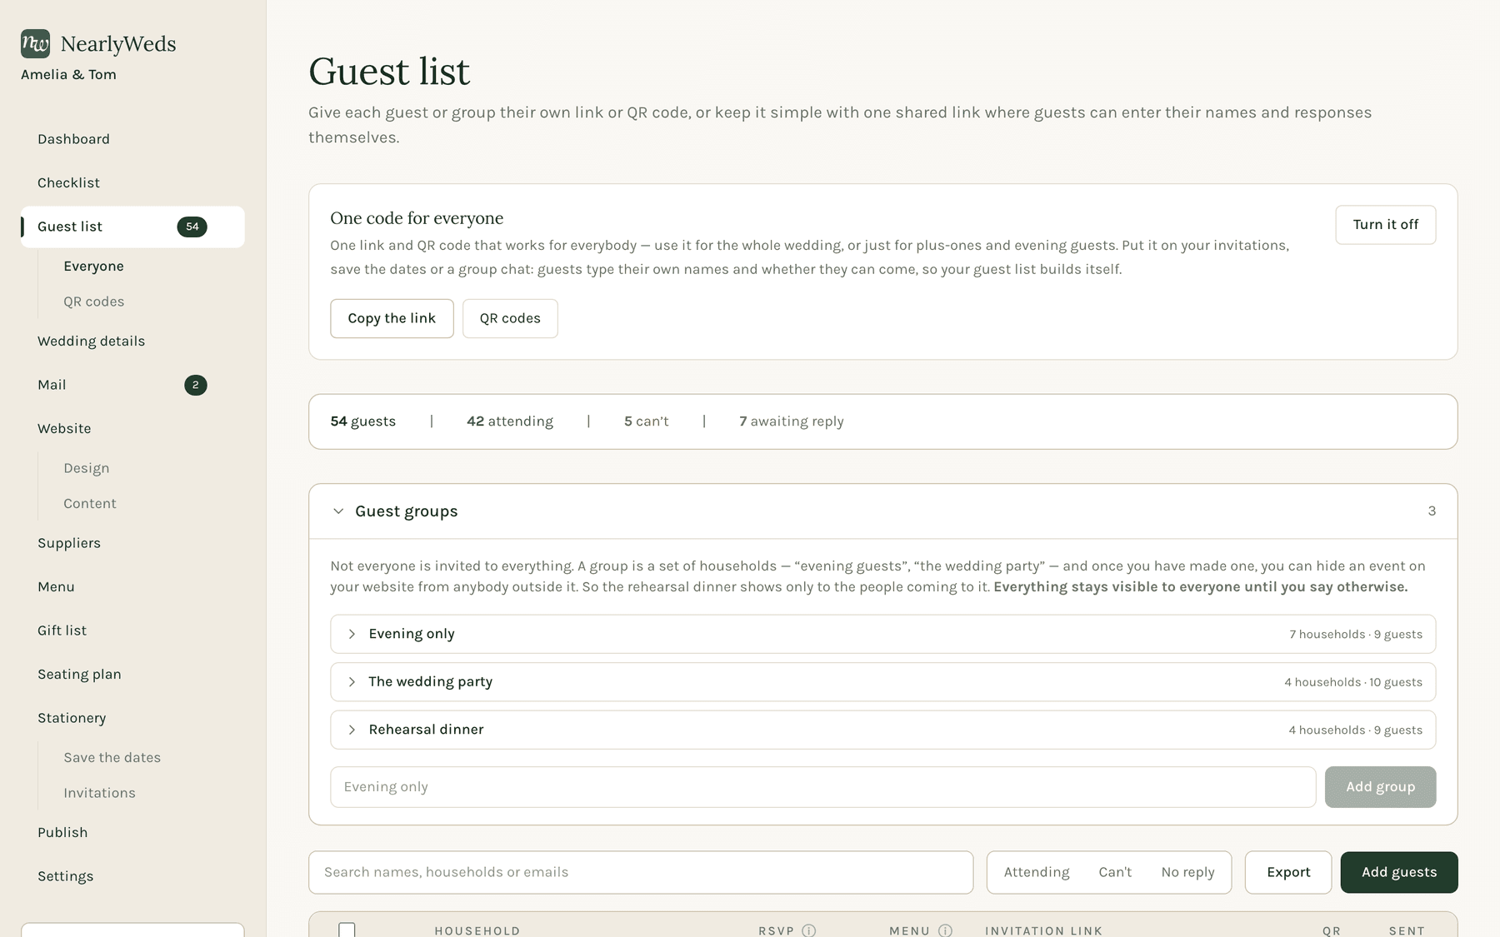The width and height of the screenshot is (1500, 937).
Task: Filter guests by No reply
Action: 1187,872
